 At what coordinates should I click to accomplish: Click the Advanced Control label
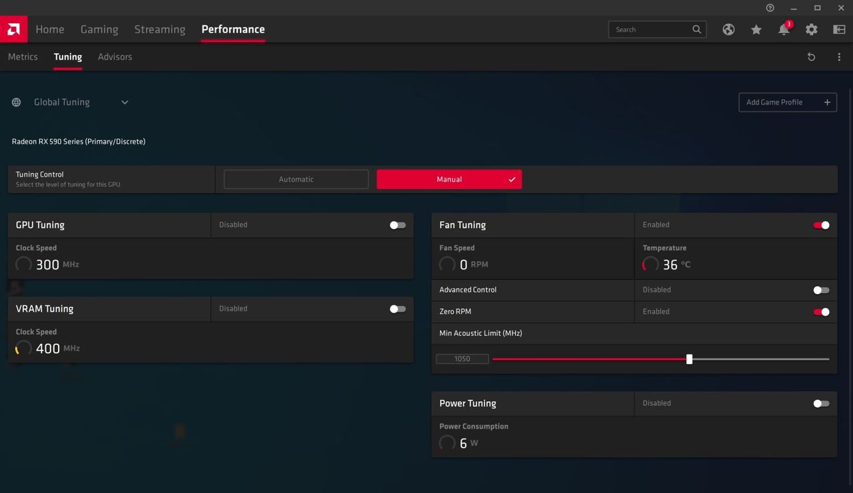[x=468, y=290]
